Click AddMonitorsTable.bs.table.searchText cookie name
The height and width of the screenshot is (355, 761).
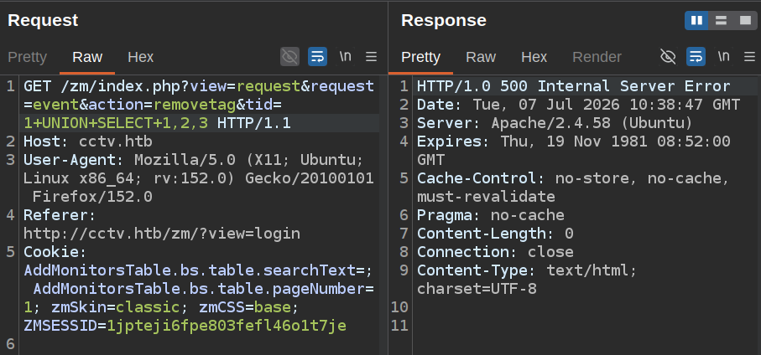pos(190,270)
